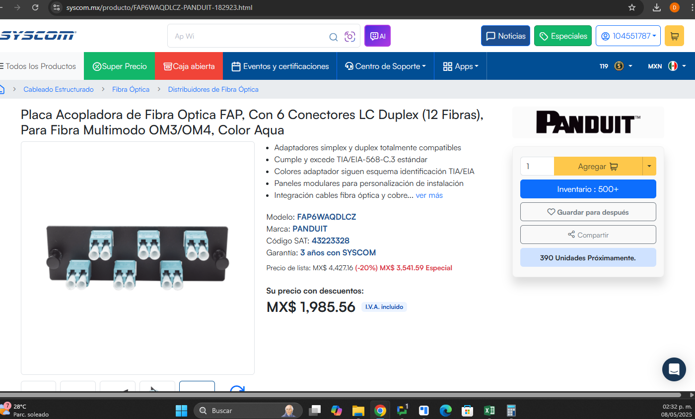
Task: Open Excel from the taskbar
Action: pos(489,411)
